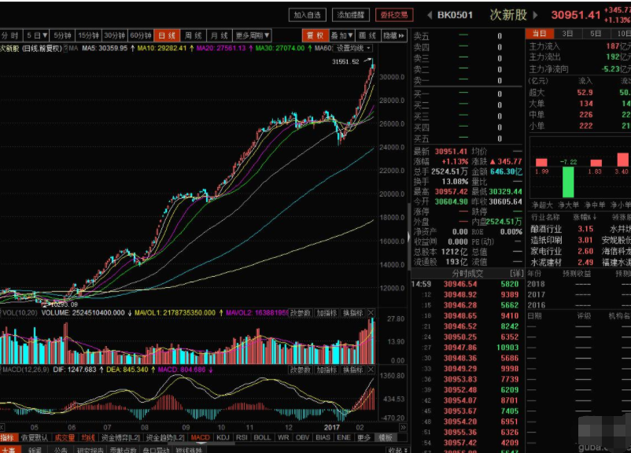This screenshot has width=631, height=453.
Task: Click the 收起 collapse control at bottom
Action: click(398, 450)
